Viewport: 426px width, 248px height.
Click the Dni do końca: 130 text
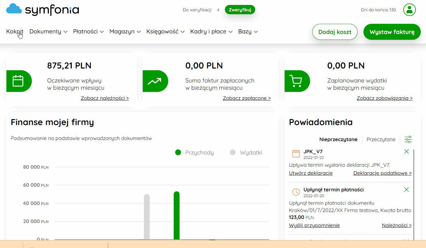tap(378, 10)
